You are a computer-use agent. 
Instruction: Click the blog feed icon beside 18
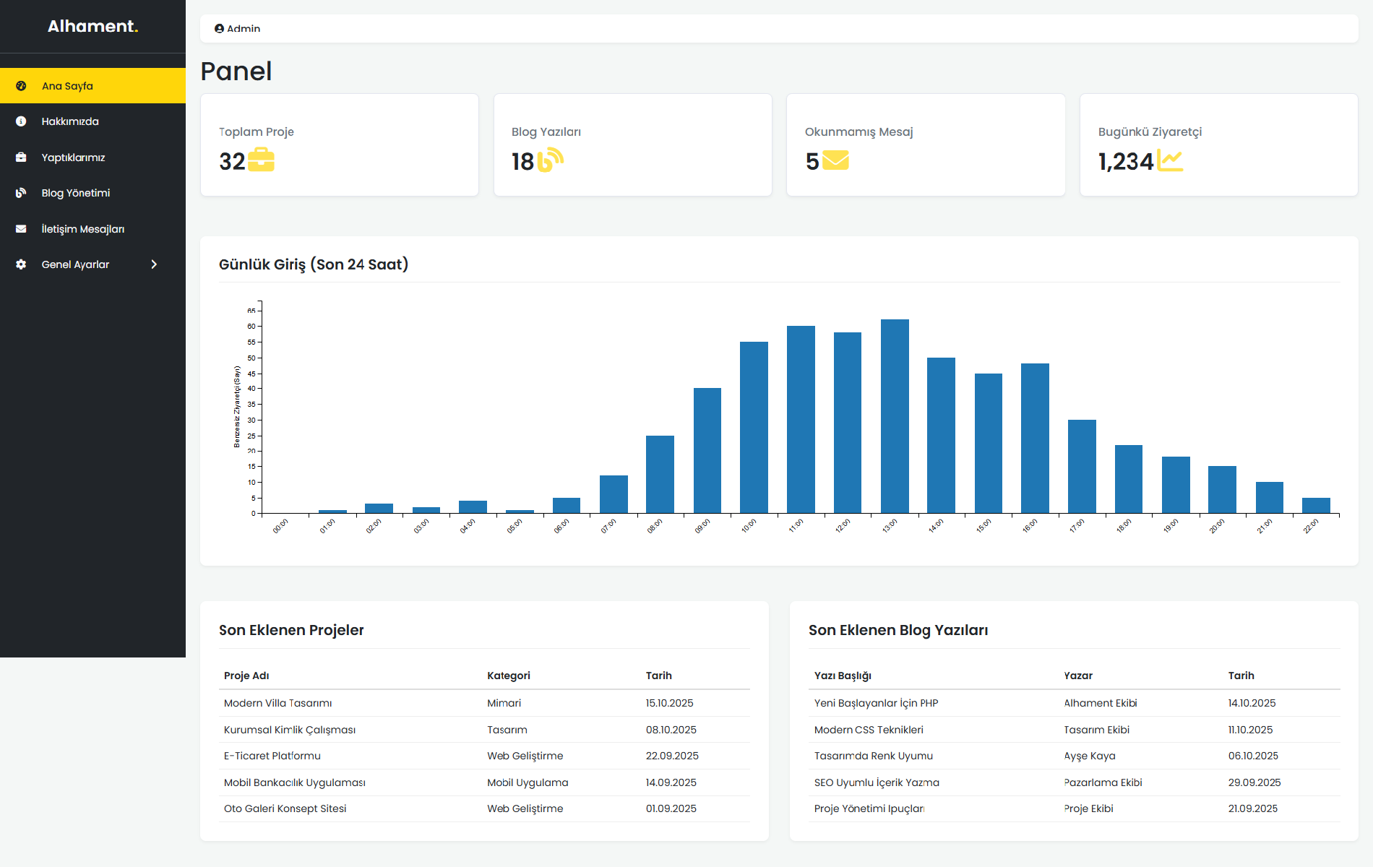550,160
